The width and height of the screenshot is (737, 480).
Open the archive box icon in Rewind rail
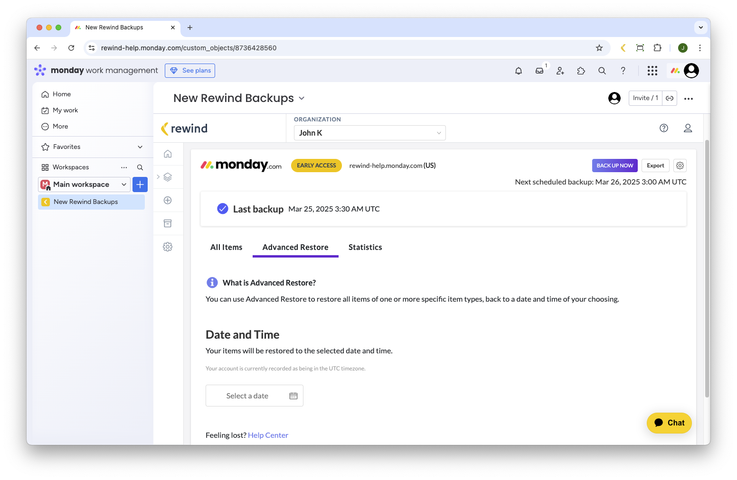[168, 223]
